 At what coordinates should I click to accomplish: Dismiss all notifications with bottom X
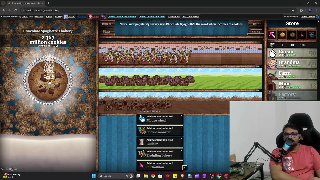click(x=185, y=168)
